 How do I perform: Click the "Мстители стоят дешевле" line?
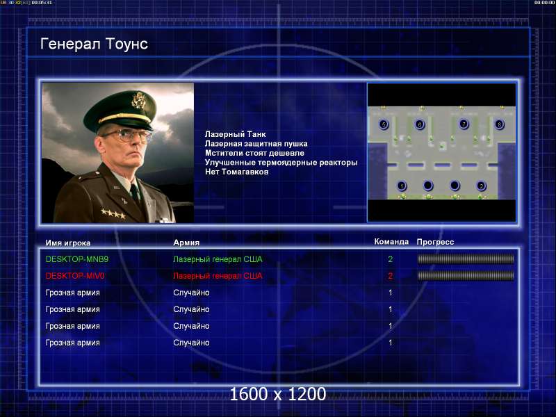pos(254,153)
